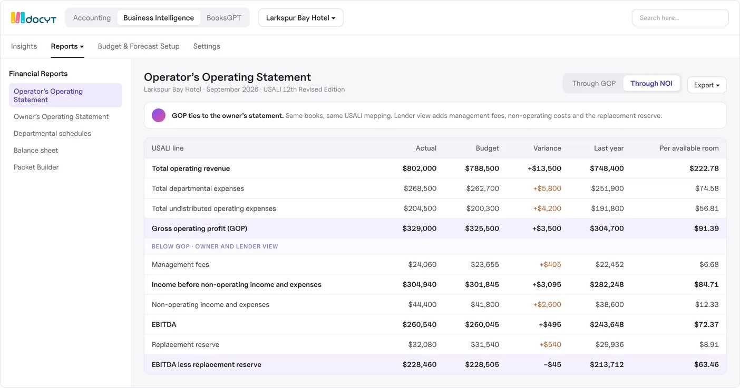740x388 pixels.
Task: Click the $91.39 GOP per room value
Action: 706,228
